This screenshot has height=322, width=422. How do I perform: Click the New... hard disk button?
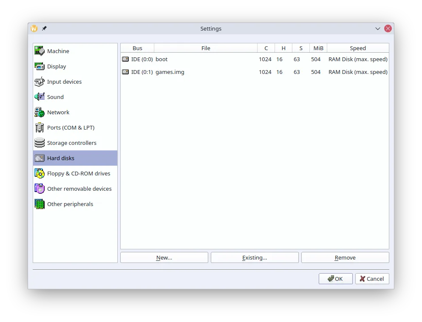pos(164,257)
